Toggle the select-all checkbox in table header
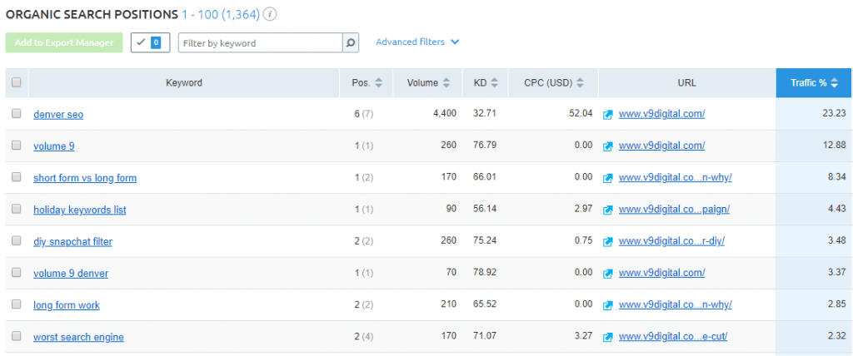This screenshot has height=356, width=853. 16,82
